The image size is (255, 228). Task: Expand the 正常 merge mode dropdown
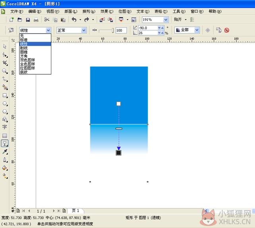84,30
